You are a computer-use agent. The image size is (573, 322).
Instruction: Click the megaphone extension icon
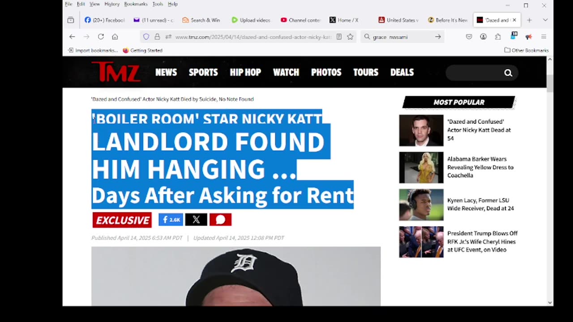(529, 37)
